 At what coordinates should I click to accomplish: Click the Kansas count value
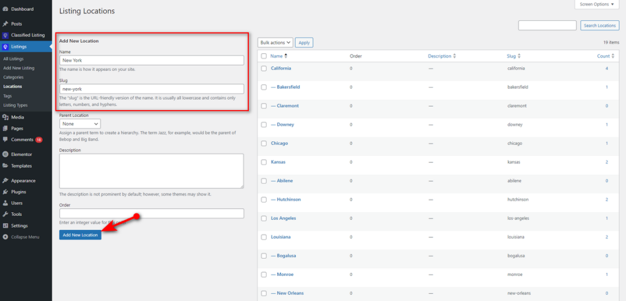[606, 162]
